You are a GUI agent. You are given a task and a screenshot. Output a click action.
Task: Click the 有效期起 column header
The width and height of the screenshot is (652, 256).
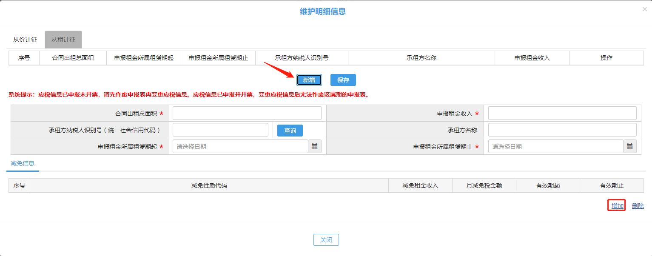pyautogui.click(x=548, y=186)
